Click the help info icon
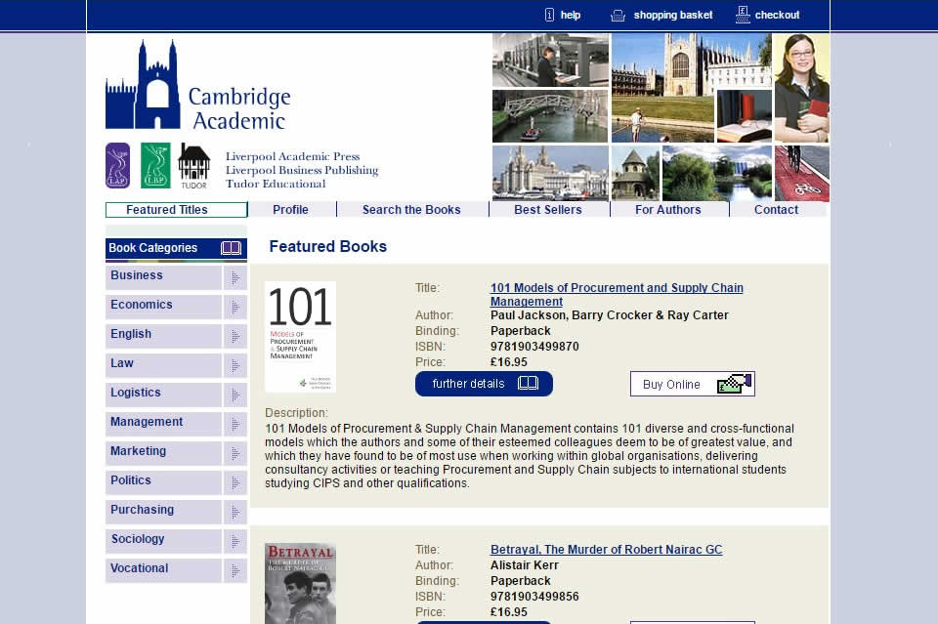This screenshot has height=624, width=938. pos(549,15)
